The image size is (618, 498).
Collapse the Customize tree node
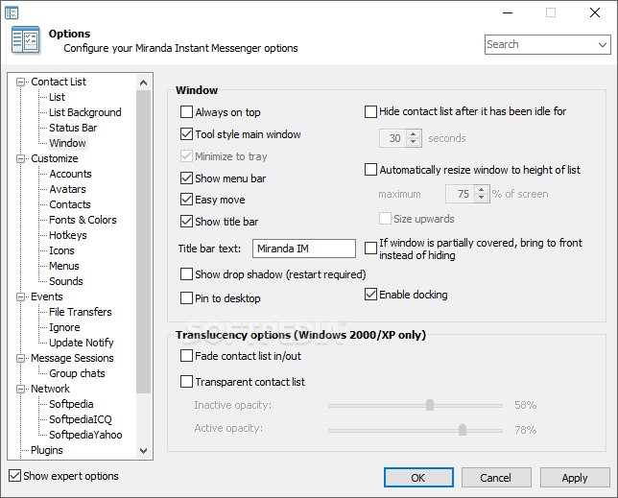(x=20, y=158)
